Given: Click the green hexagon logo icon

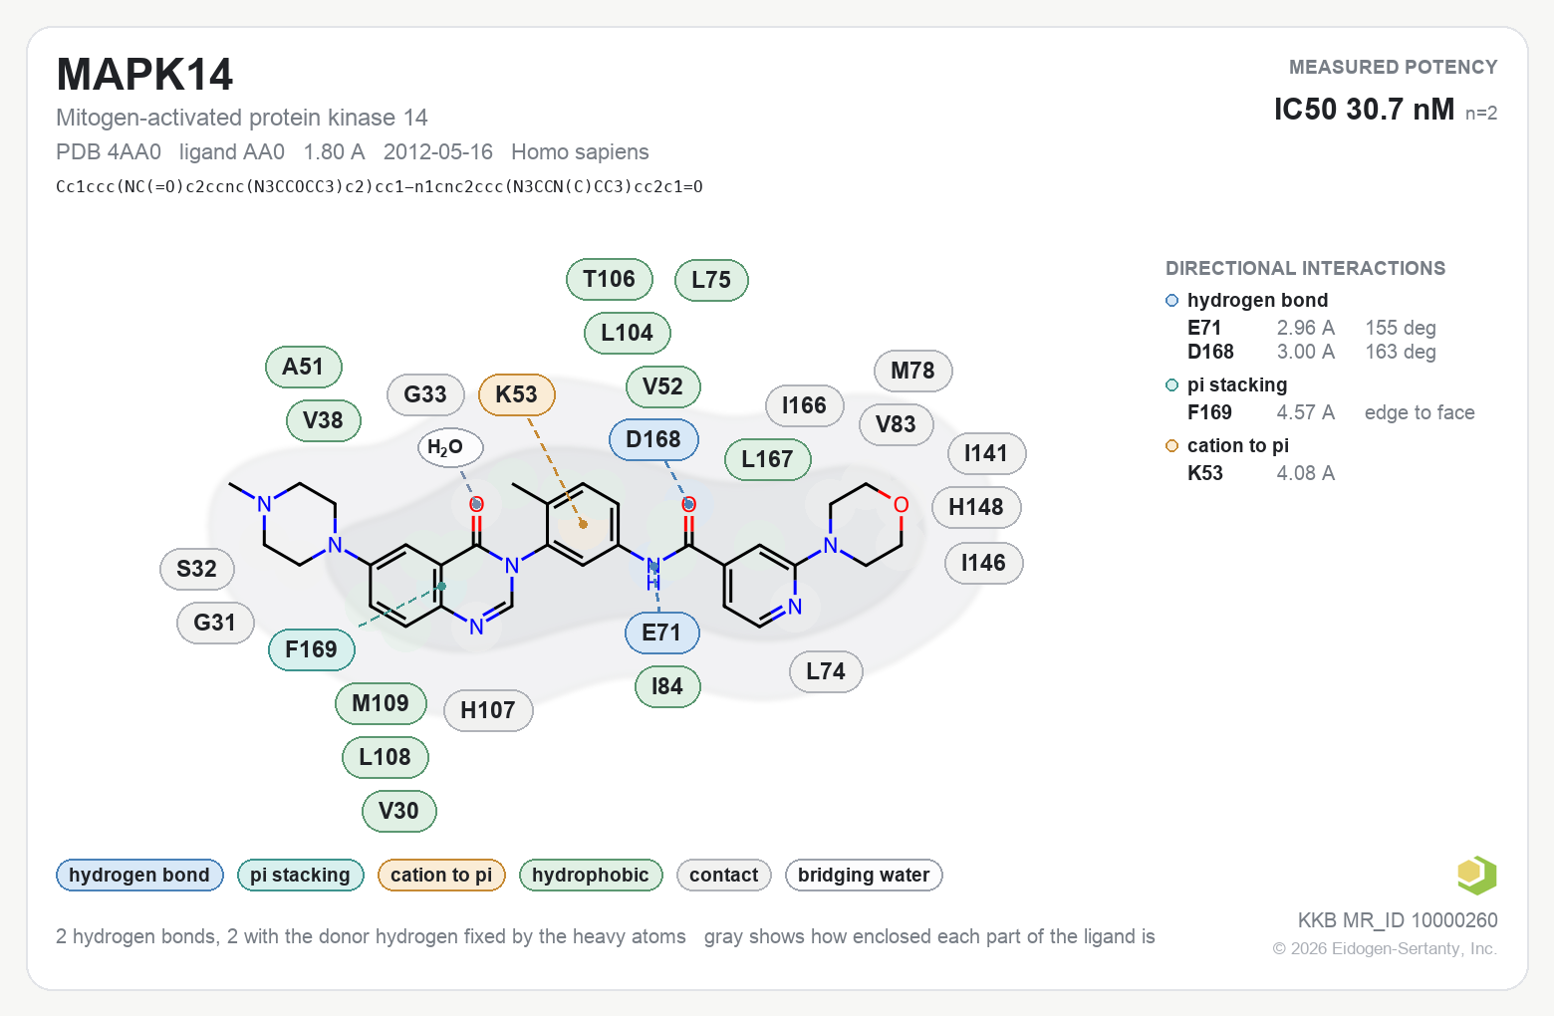Looking at the screenshot, I should pos(1477,876).
